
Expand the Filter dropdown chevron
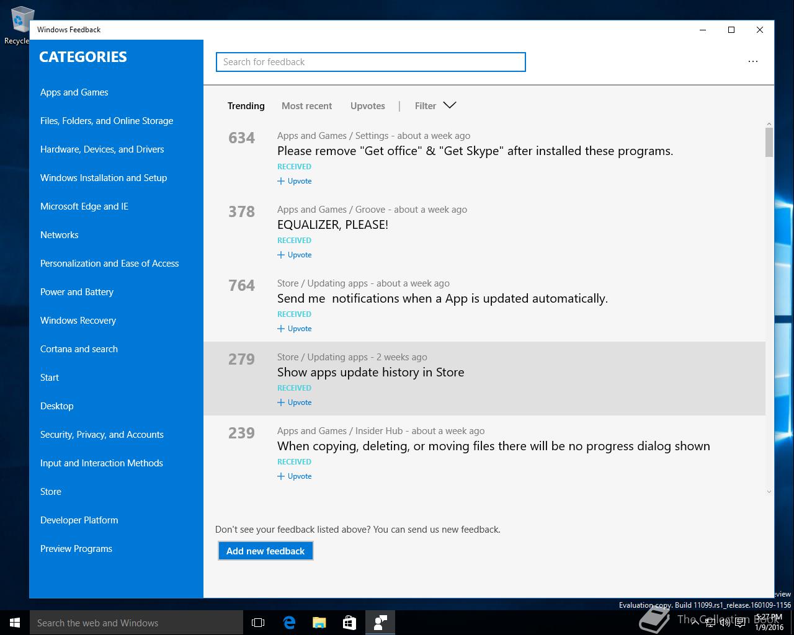[450, 105]
